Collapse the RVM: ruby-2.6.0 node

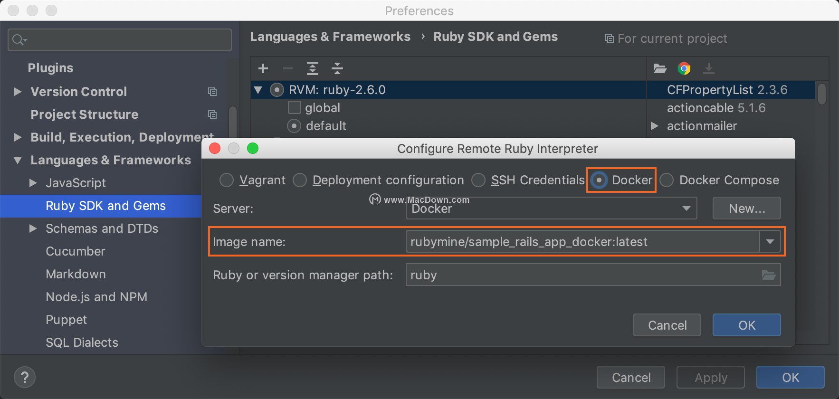pos(258,90)
